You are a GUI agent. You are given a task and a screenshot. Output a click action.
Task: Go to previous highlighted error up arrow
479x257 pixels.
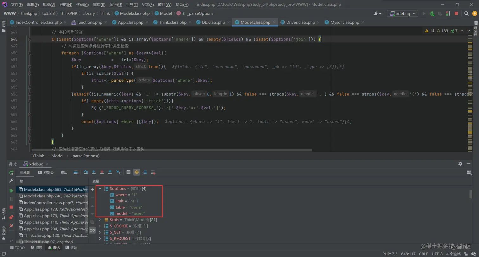click(462, 31)
